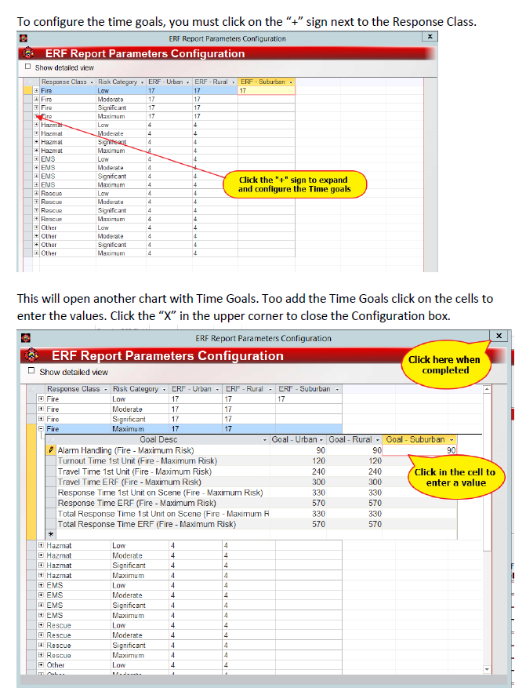Collapse the Fire Maximum row in lower dialog
526x695 pixels.
tap(41, 428)
